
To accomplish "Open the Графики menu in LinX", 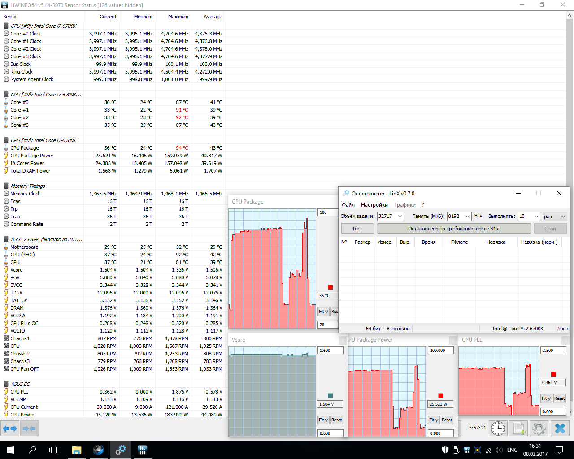I will tap(405, 205).
